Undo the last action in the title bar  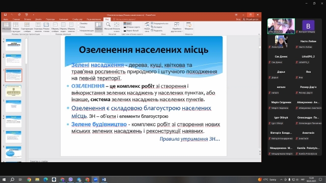point(12,15)
